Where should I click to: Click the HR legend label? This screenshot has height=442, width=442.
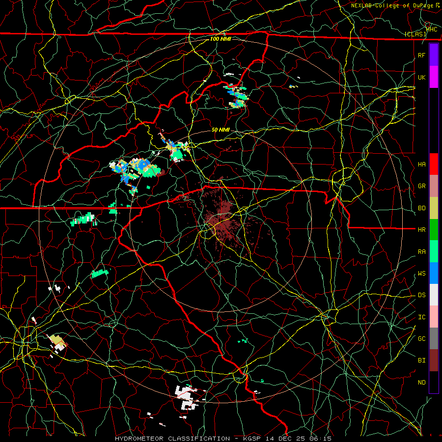pyautogui.click(x=421, y=230)
